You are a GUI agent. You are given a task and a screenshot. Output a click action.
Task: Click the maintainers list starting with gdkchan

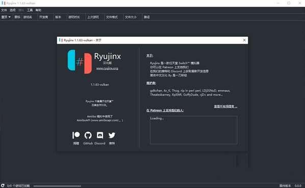point(190,93)
